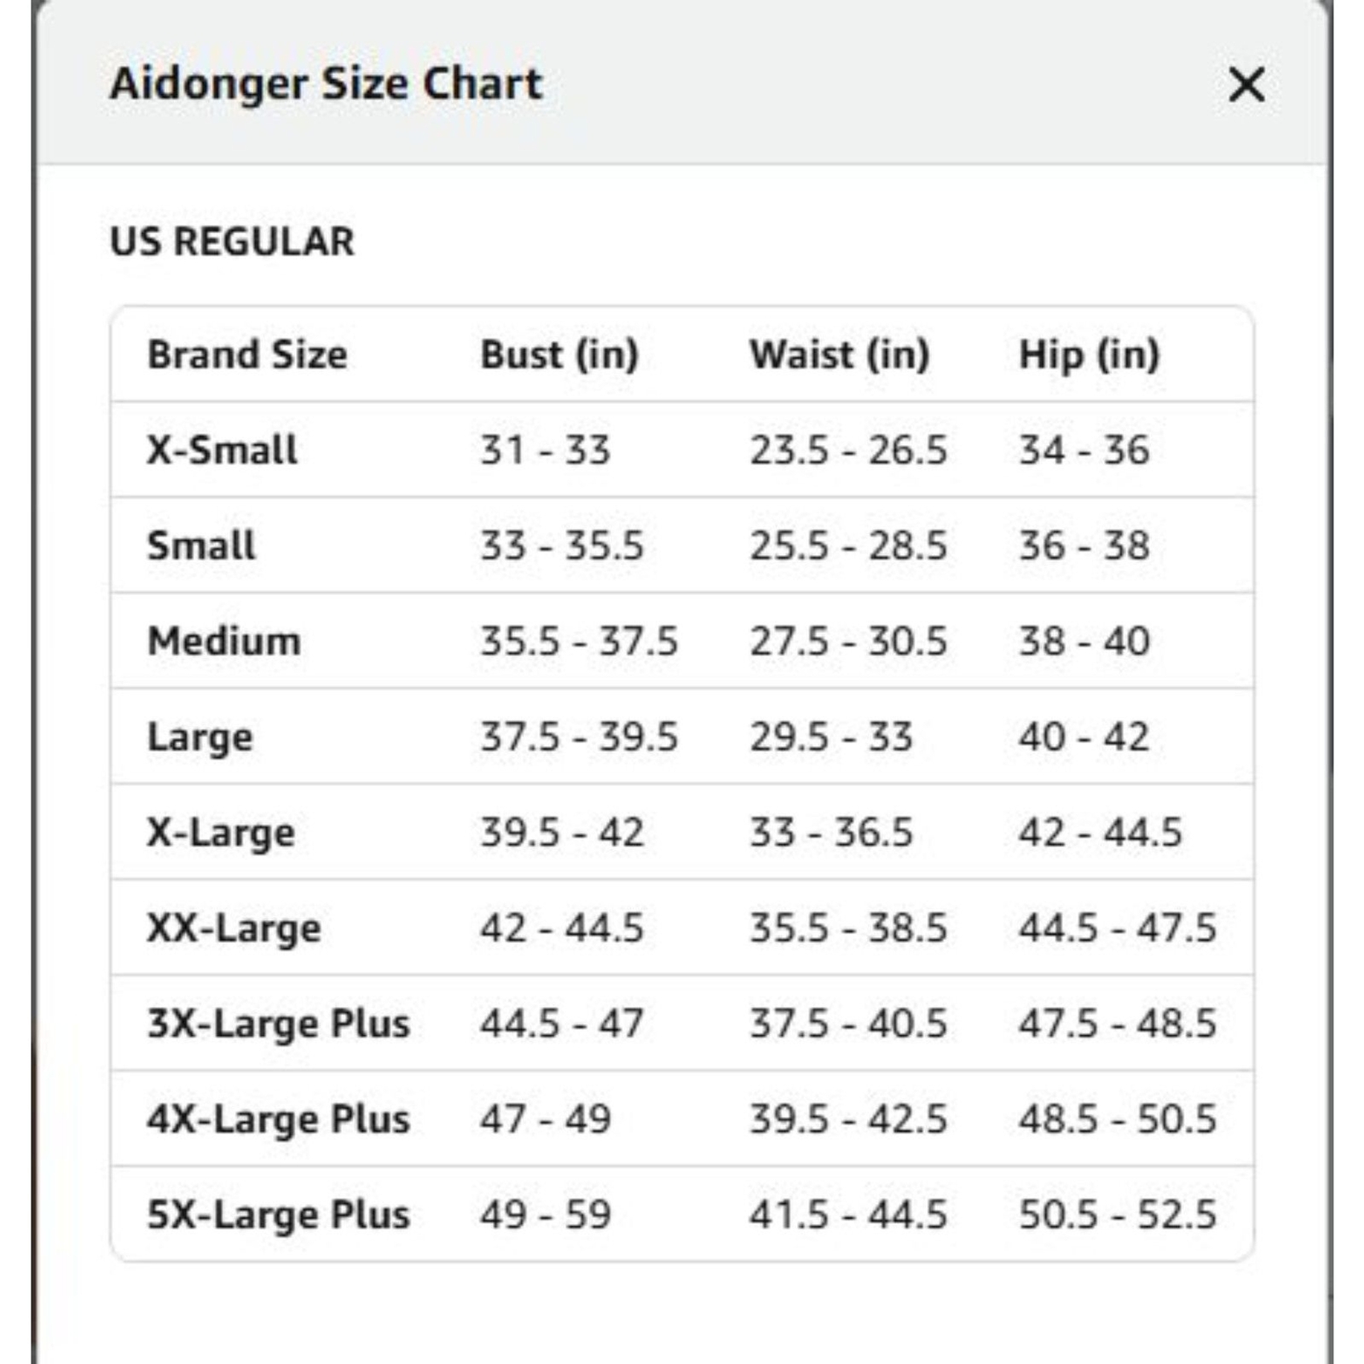Screen dimensions: 1364x1364
Task: Select the Small size row label
Action: click(x=201, y=545)
